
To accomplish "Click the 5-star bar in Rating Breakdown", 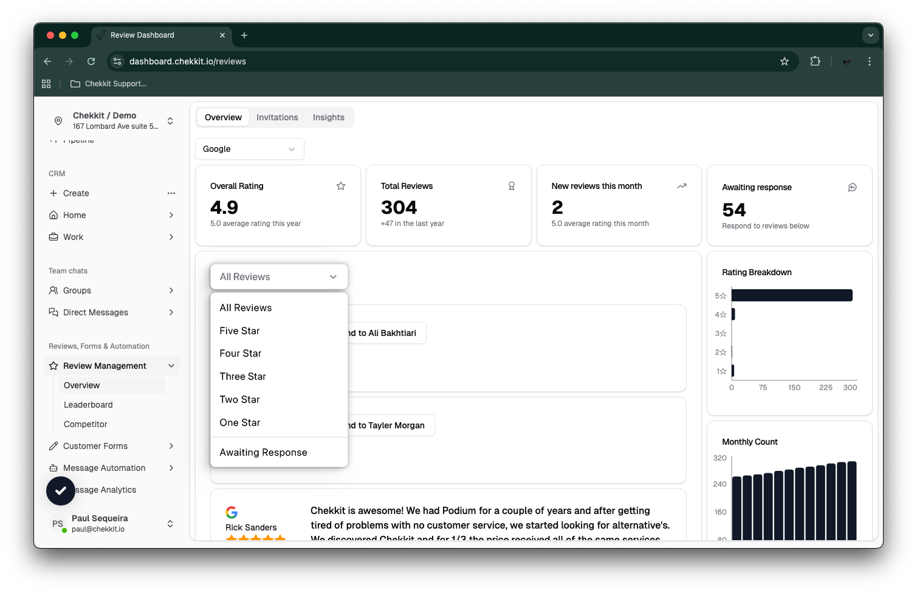I will coord(791,296).
